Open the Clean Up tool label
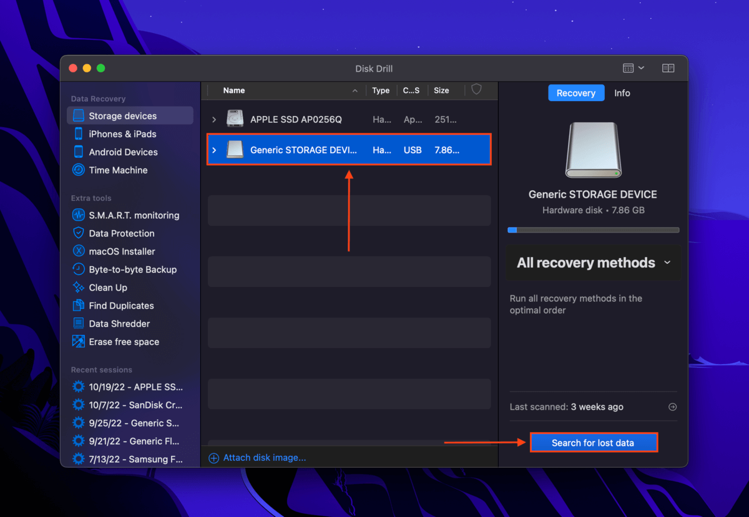749x517 pixels. click(108, 287)
